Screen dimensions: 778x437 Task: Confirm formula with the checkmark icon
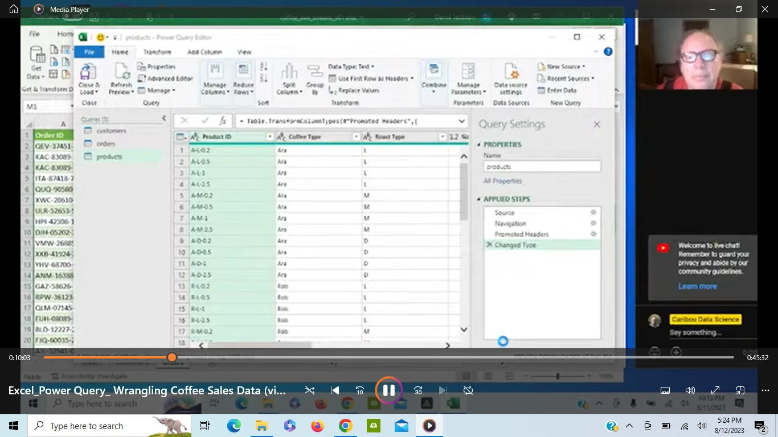click(204, 121)
